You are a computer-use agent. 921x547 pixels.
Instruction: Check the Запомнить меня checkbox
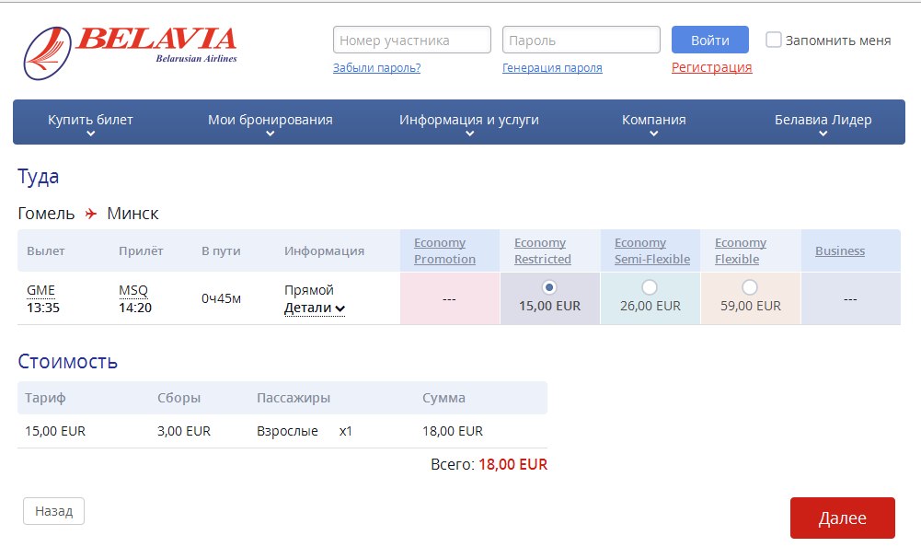774,40
